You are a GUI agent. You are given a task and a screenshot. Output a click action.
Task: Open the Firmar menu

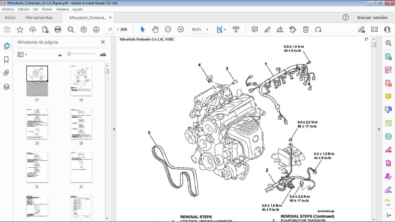coord(47,9)
